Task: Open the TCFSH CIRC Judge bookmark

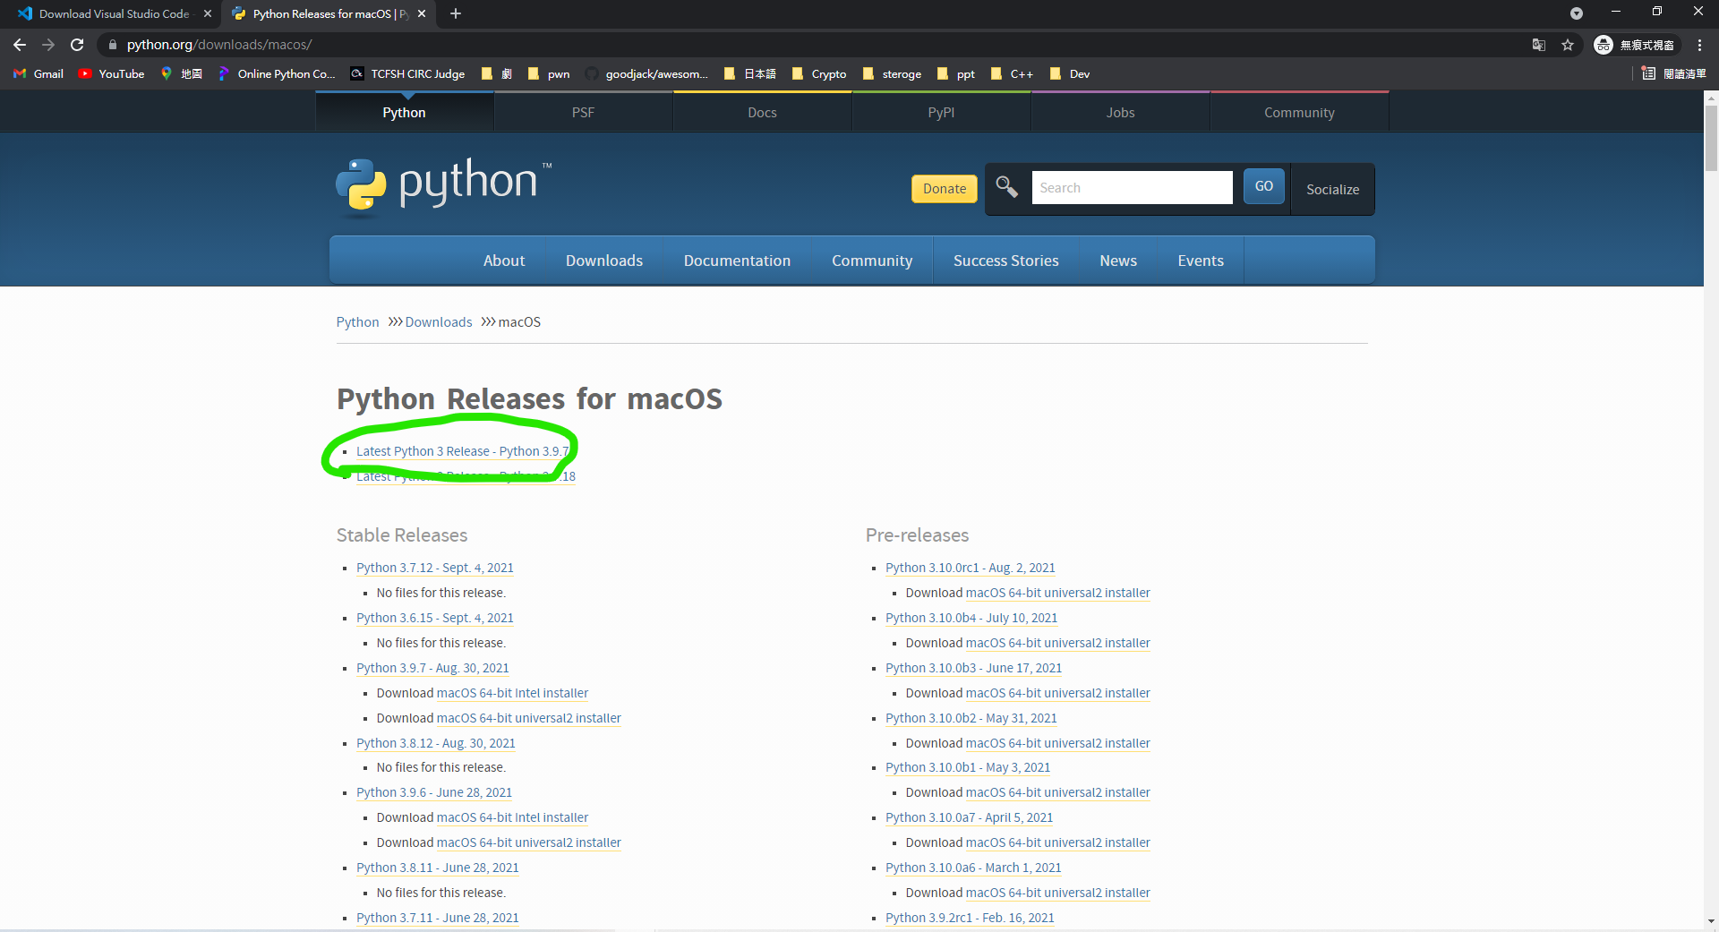Action: [407, 73]
